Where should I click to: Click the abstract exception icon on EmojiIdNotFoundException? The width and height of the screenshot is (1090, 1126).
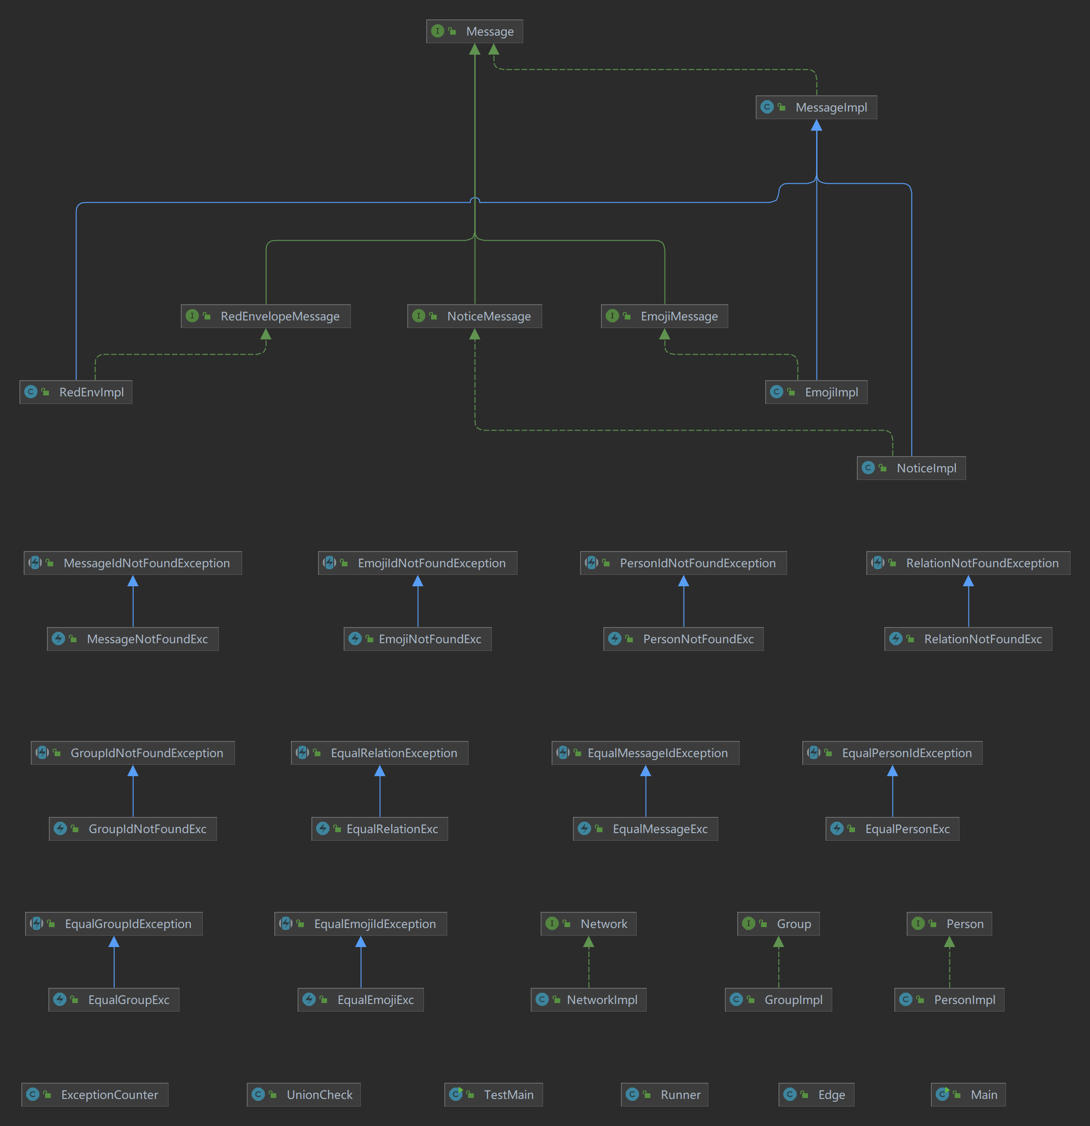click(329, 563)
